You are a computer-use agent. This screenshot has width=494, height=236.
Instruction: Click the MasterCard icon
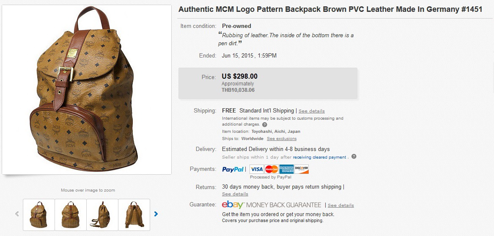click(272, 169)
